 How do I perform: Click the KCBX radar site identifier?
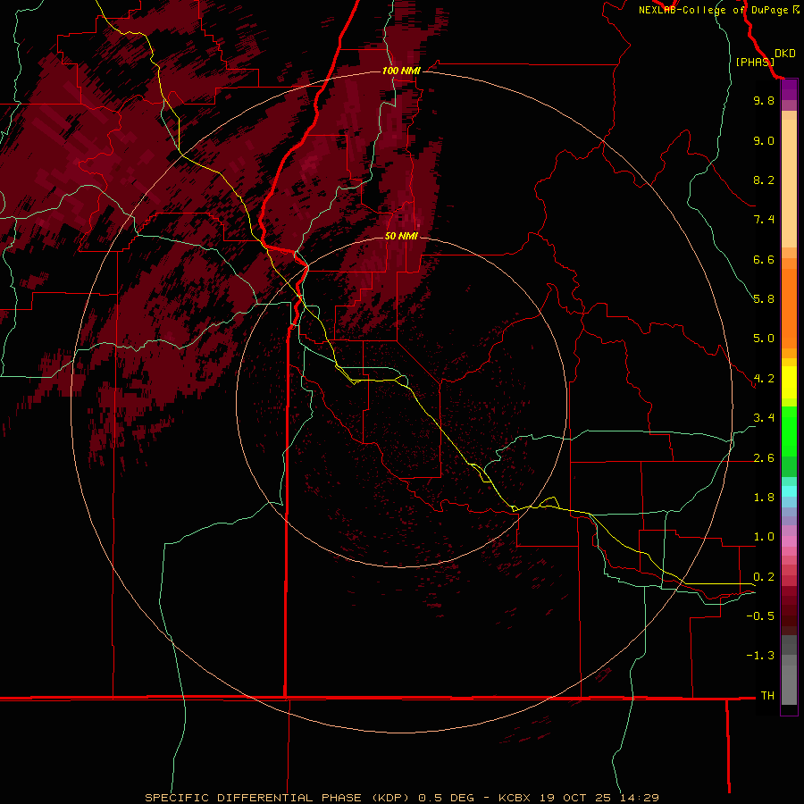pos(515,798)
